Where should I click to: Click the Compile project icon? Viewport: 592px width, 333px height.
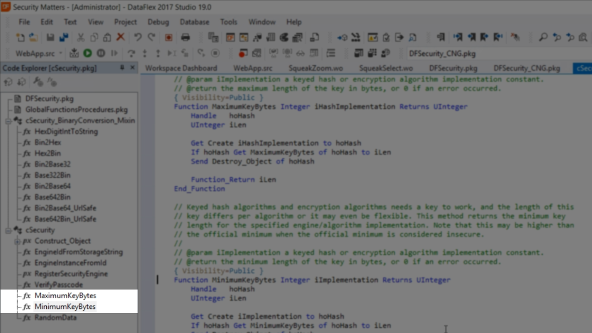click(x=74, y=54)
